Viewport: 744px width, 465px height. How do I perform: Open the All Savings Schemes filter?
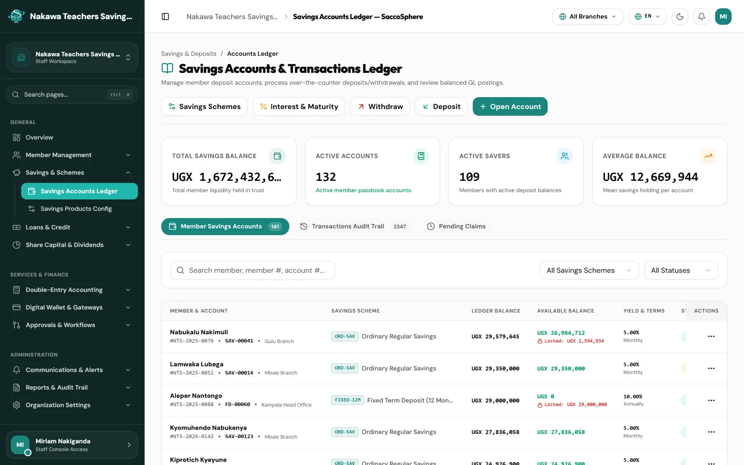point(589,270)
